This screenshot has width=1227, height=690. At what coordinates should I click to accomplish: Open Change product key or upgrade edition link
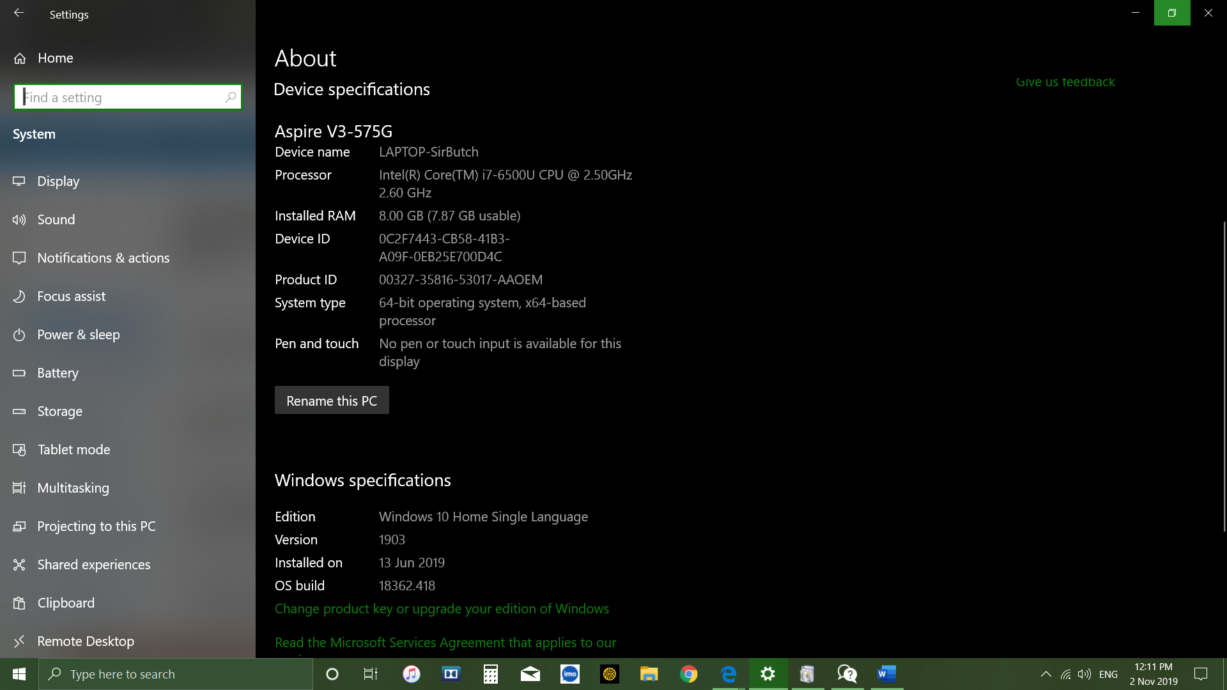(442, 609)
